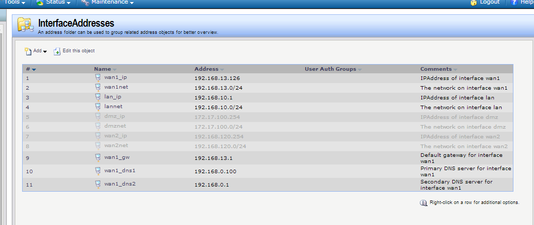Click the Help question mark icon
Viewport: 534px width, 225px height.
[x=514, y=3]
